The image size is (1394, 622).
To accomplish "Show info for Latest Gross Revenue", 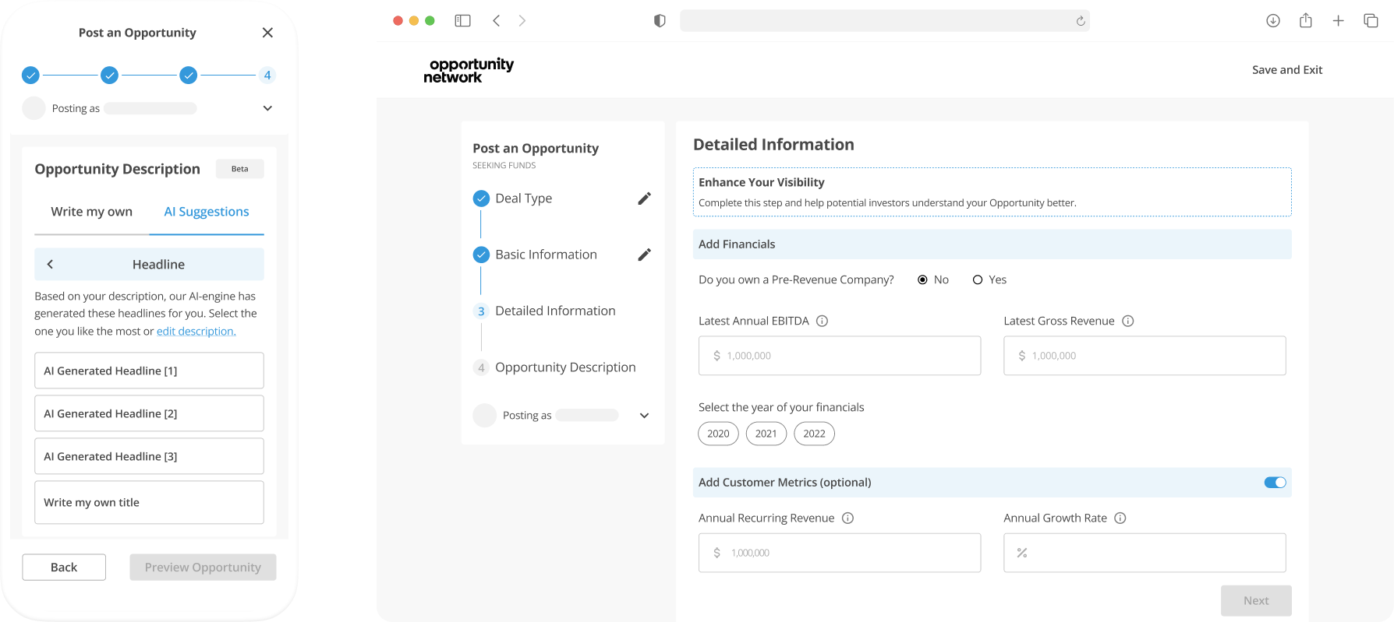I will [x=1127, y=321].
